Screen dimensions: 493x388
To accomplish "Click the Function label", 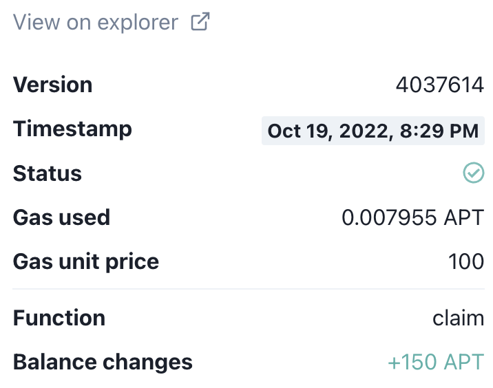I will tap(59, 318).
